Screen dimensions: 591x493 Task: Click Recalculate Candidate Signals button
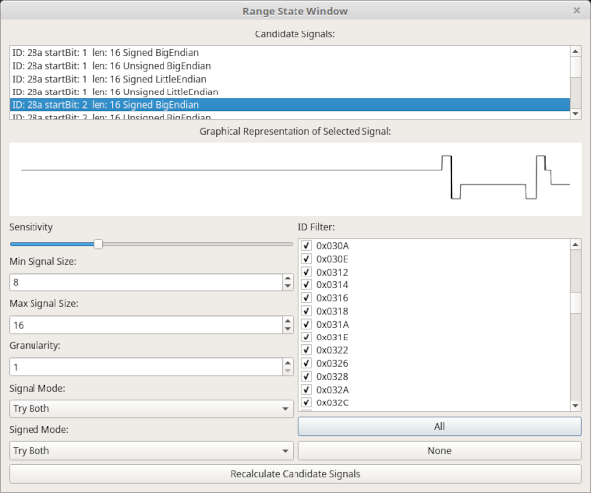[295, 474]
